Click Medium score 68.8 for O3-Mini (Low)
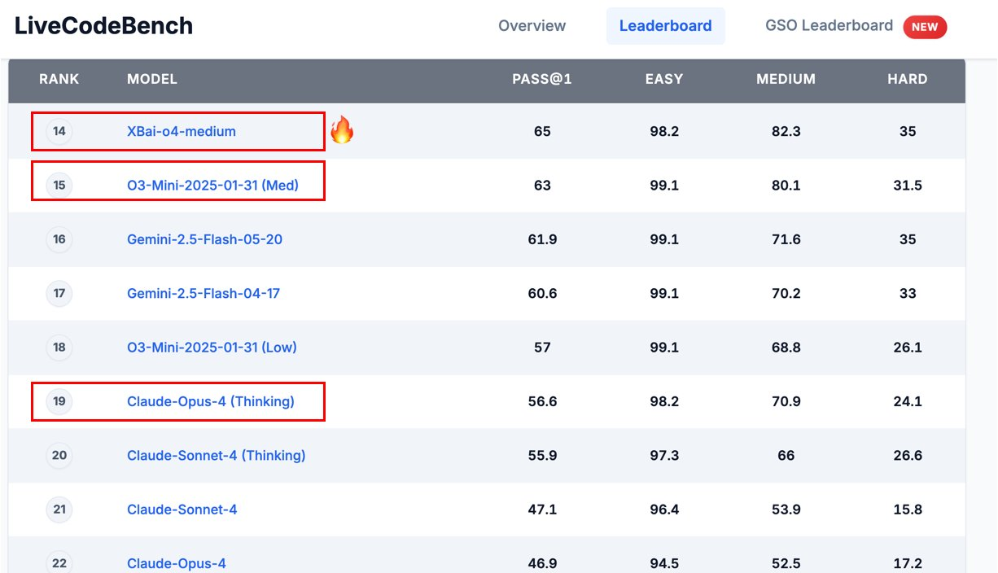Image resolution: width=998 pixels, height=573 pixels. pos(786,348)
